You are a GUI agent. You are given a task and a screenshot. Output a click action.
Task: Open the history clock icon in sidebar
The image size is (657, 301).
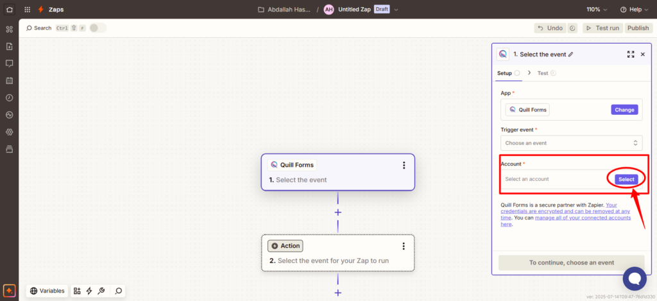(x=9, y=98)
